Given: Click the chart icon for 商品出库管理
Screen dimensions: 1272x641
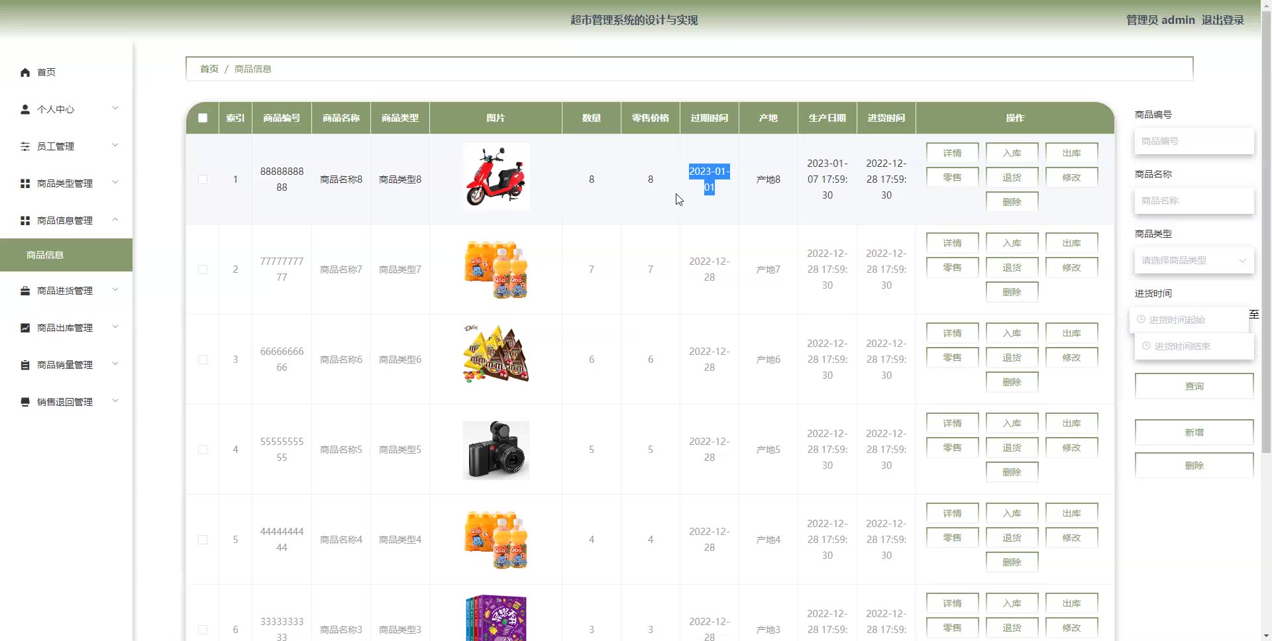Looking at the screenshot, I should (x=25, y=328).
